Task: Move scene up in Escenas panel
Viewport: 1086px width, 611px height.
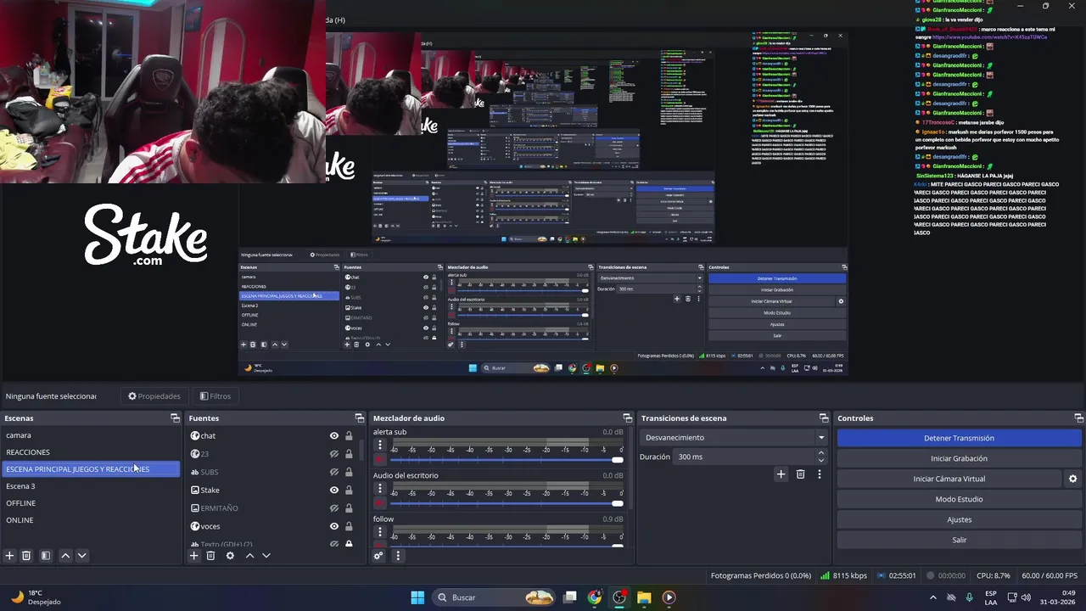Action: 65,556
